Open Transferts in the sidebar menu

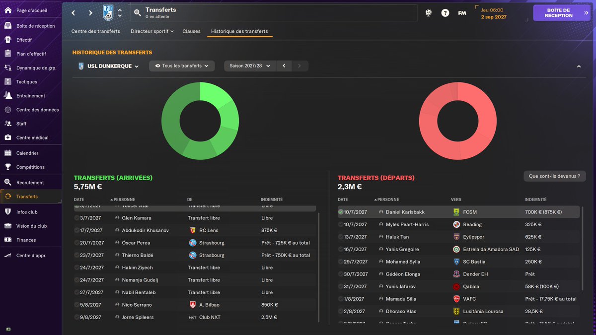(x=31, y=197)
